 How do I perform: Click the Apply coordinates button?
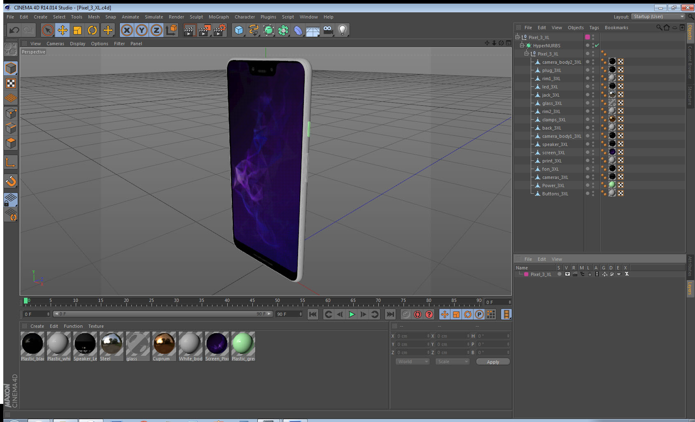coord(493,362)
